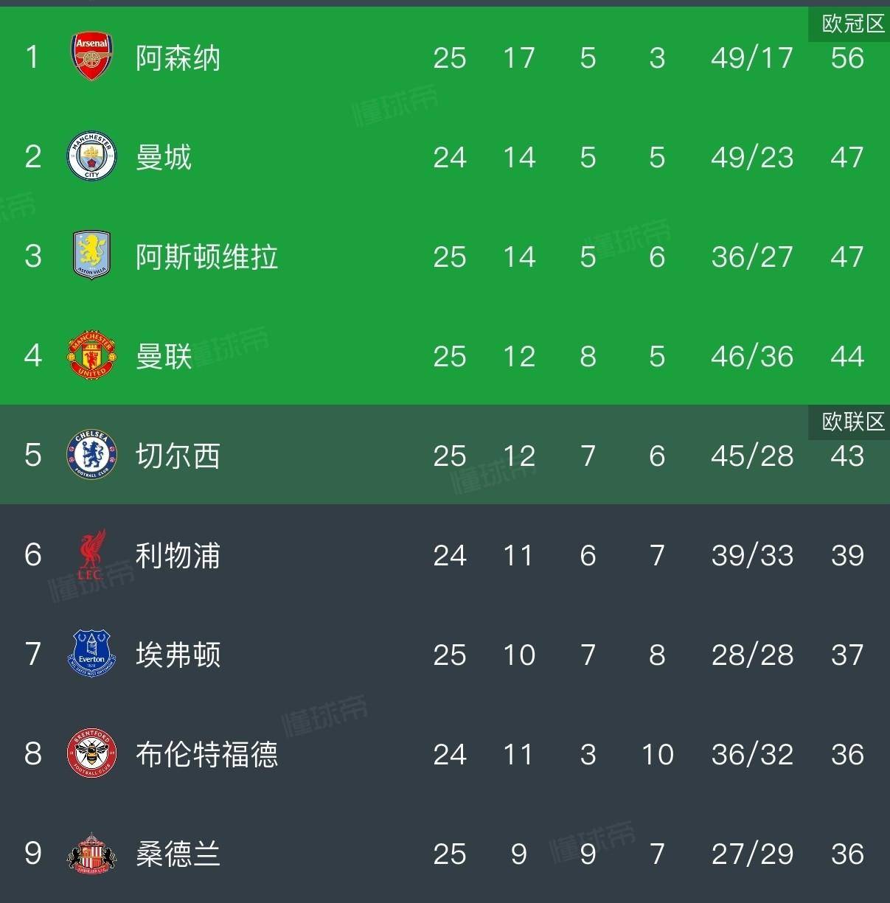Click the Manchester United logo

click(x=91, y=355)
